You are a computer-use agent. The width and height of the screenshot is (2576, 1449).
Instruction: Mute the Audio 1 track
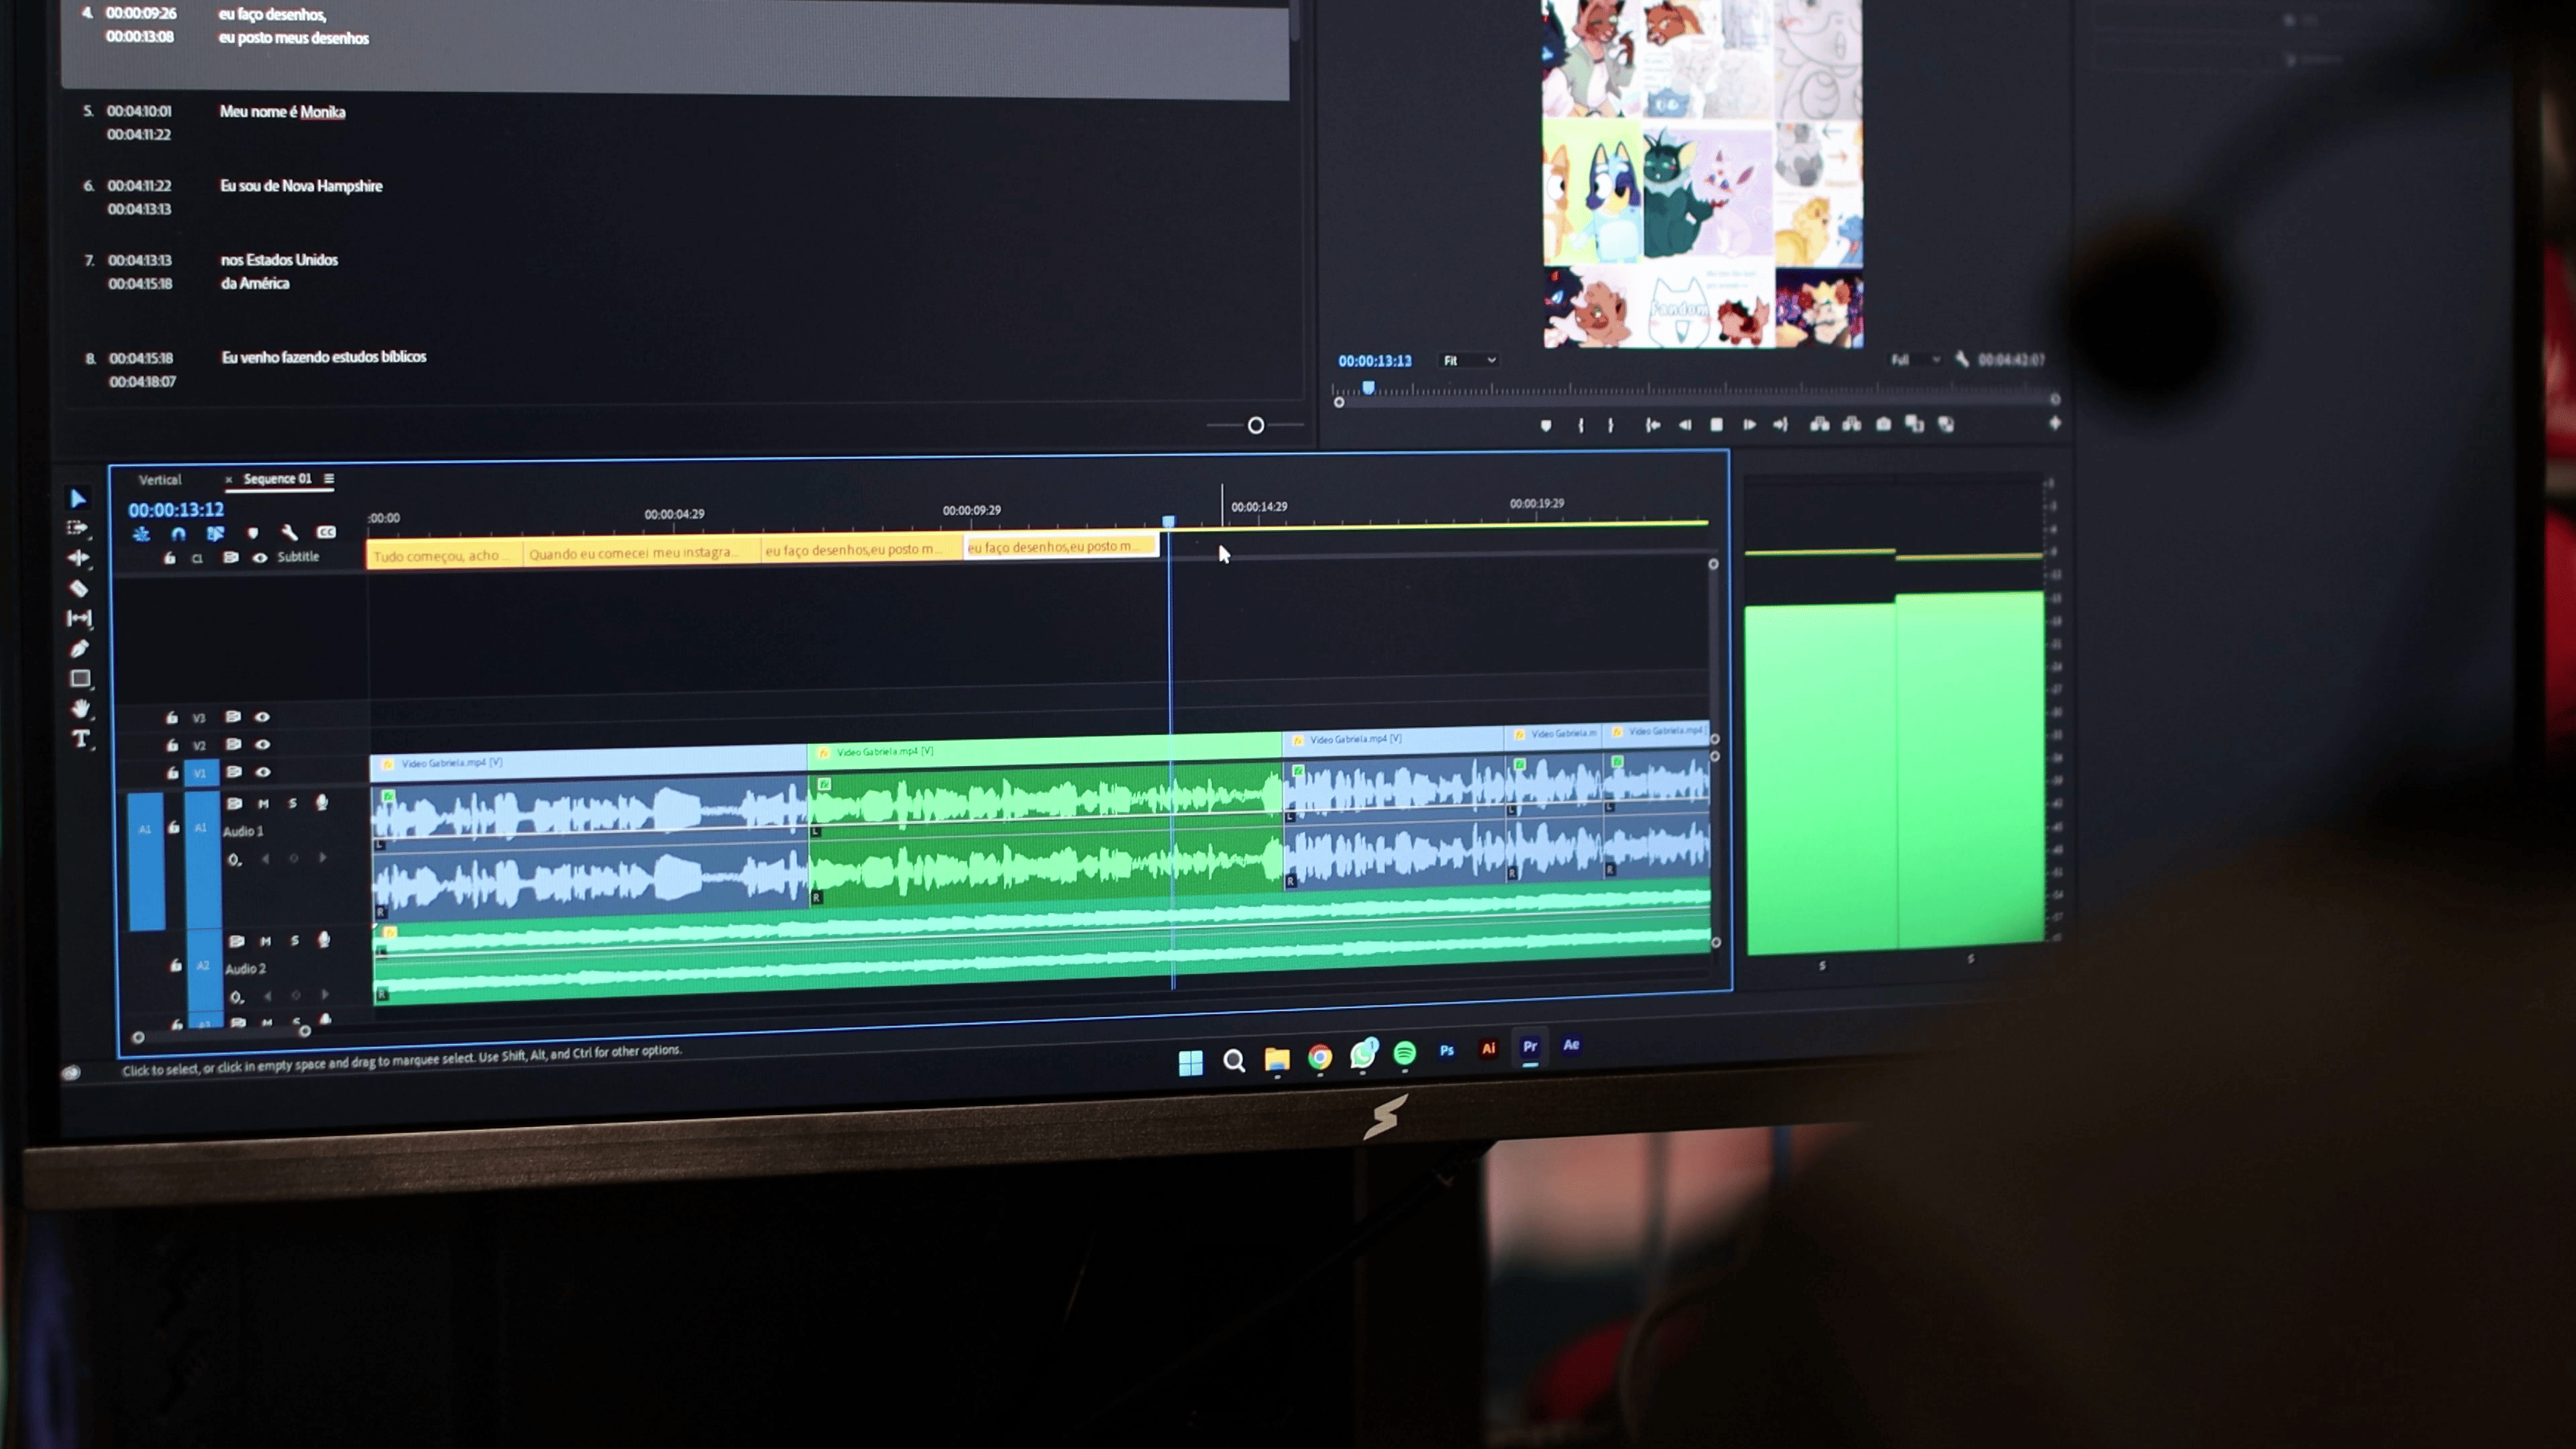(x=263, y=803)
